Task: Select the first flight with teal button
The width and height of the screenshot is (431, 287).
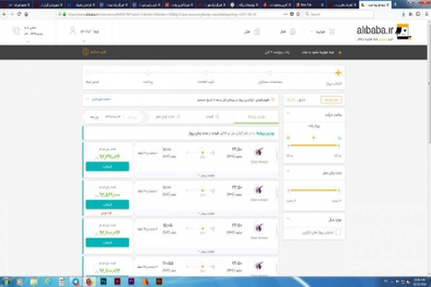Action: (107, 166)
